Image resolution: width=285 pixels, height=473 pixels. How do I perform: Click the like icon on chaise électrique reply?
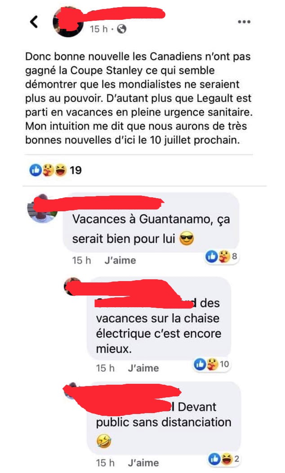pos(200,364)
